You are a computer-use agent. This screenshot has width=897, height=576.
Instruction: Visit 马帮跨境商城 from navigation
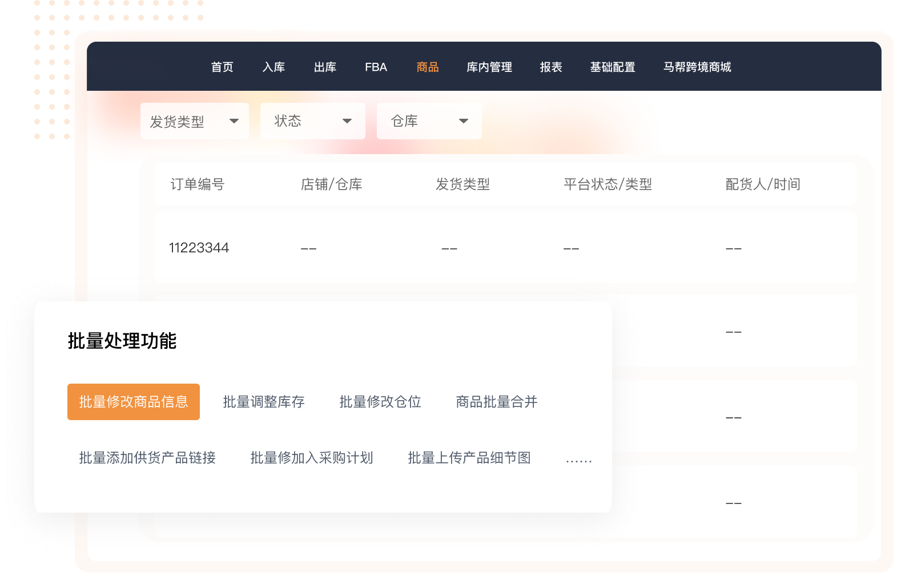pyautogui.click(x=697, y=67)
